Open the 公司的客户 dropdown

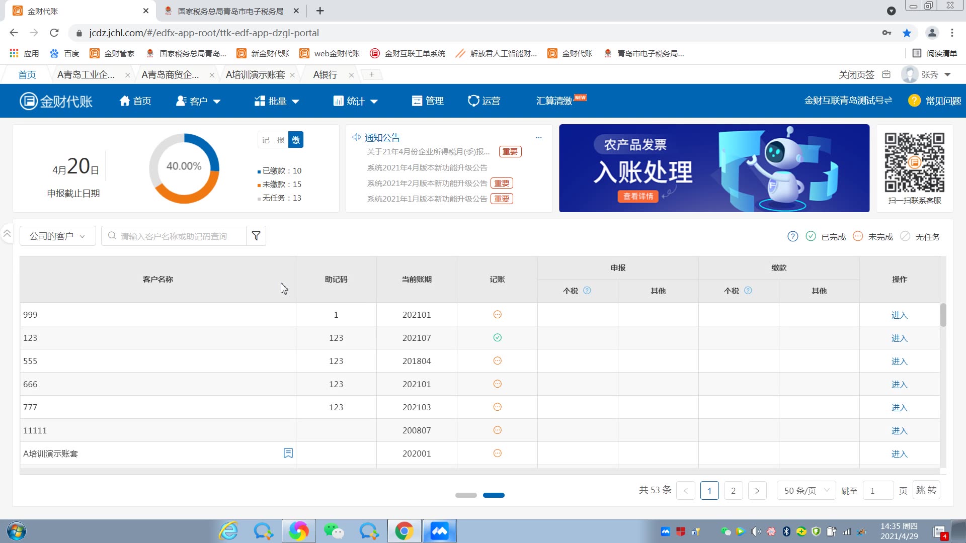coord(57,236)
